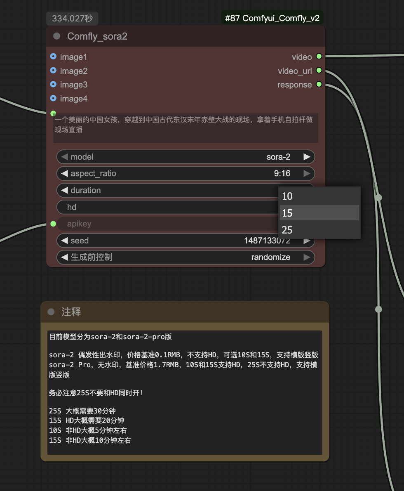Click the apikey input connector dot
Image resolution: width=404 pixels, height=491 pixels.
point(53,224)
